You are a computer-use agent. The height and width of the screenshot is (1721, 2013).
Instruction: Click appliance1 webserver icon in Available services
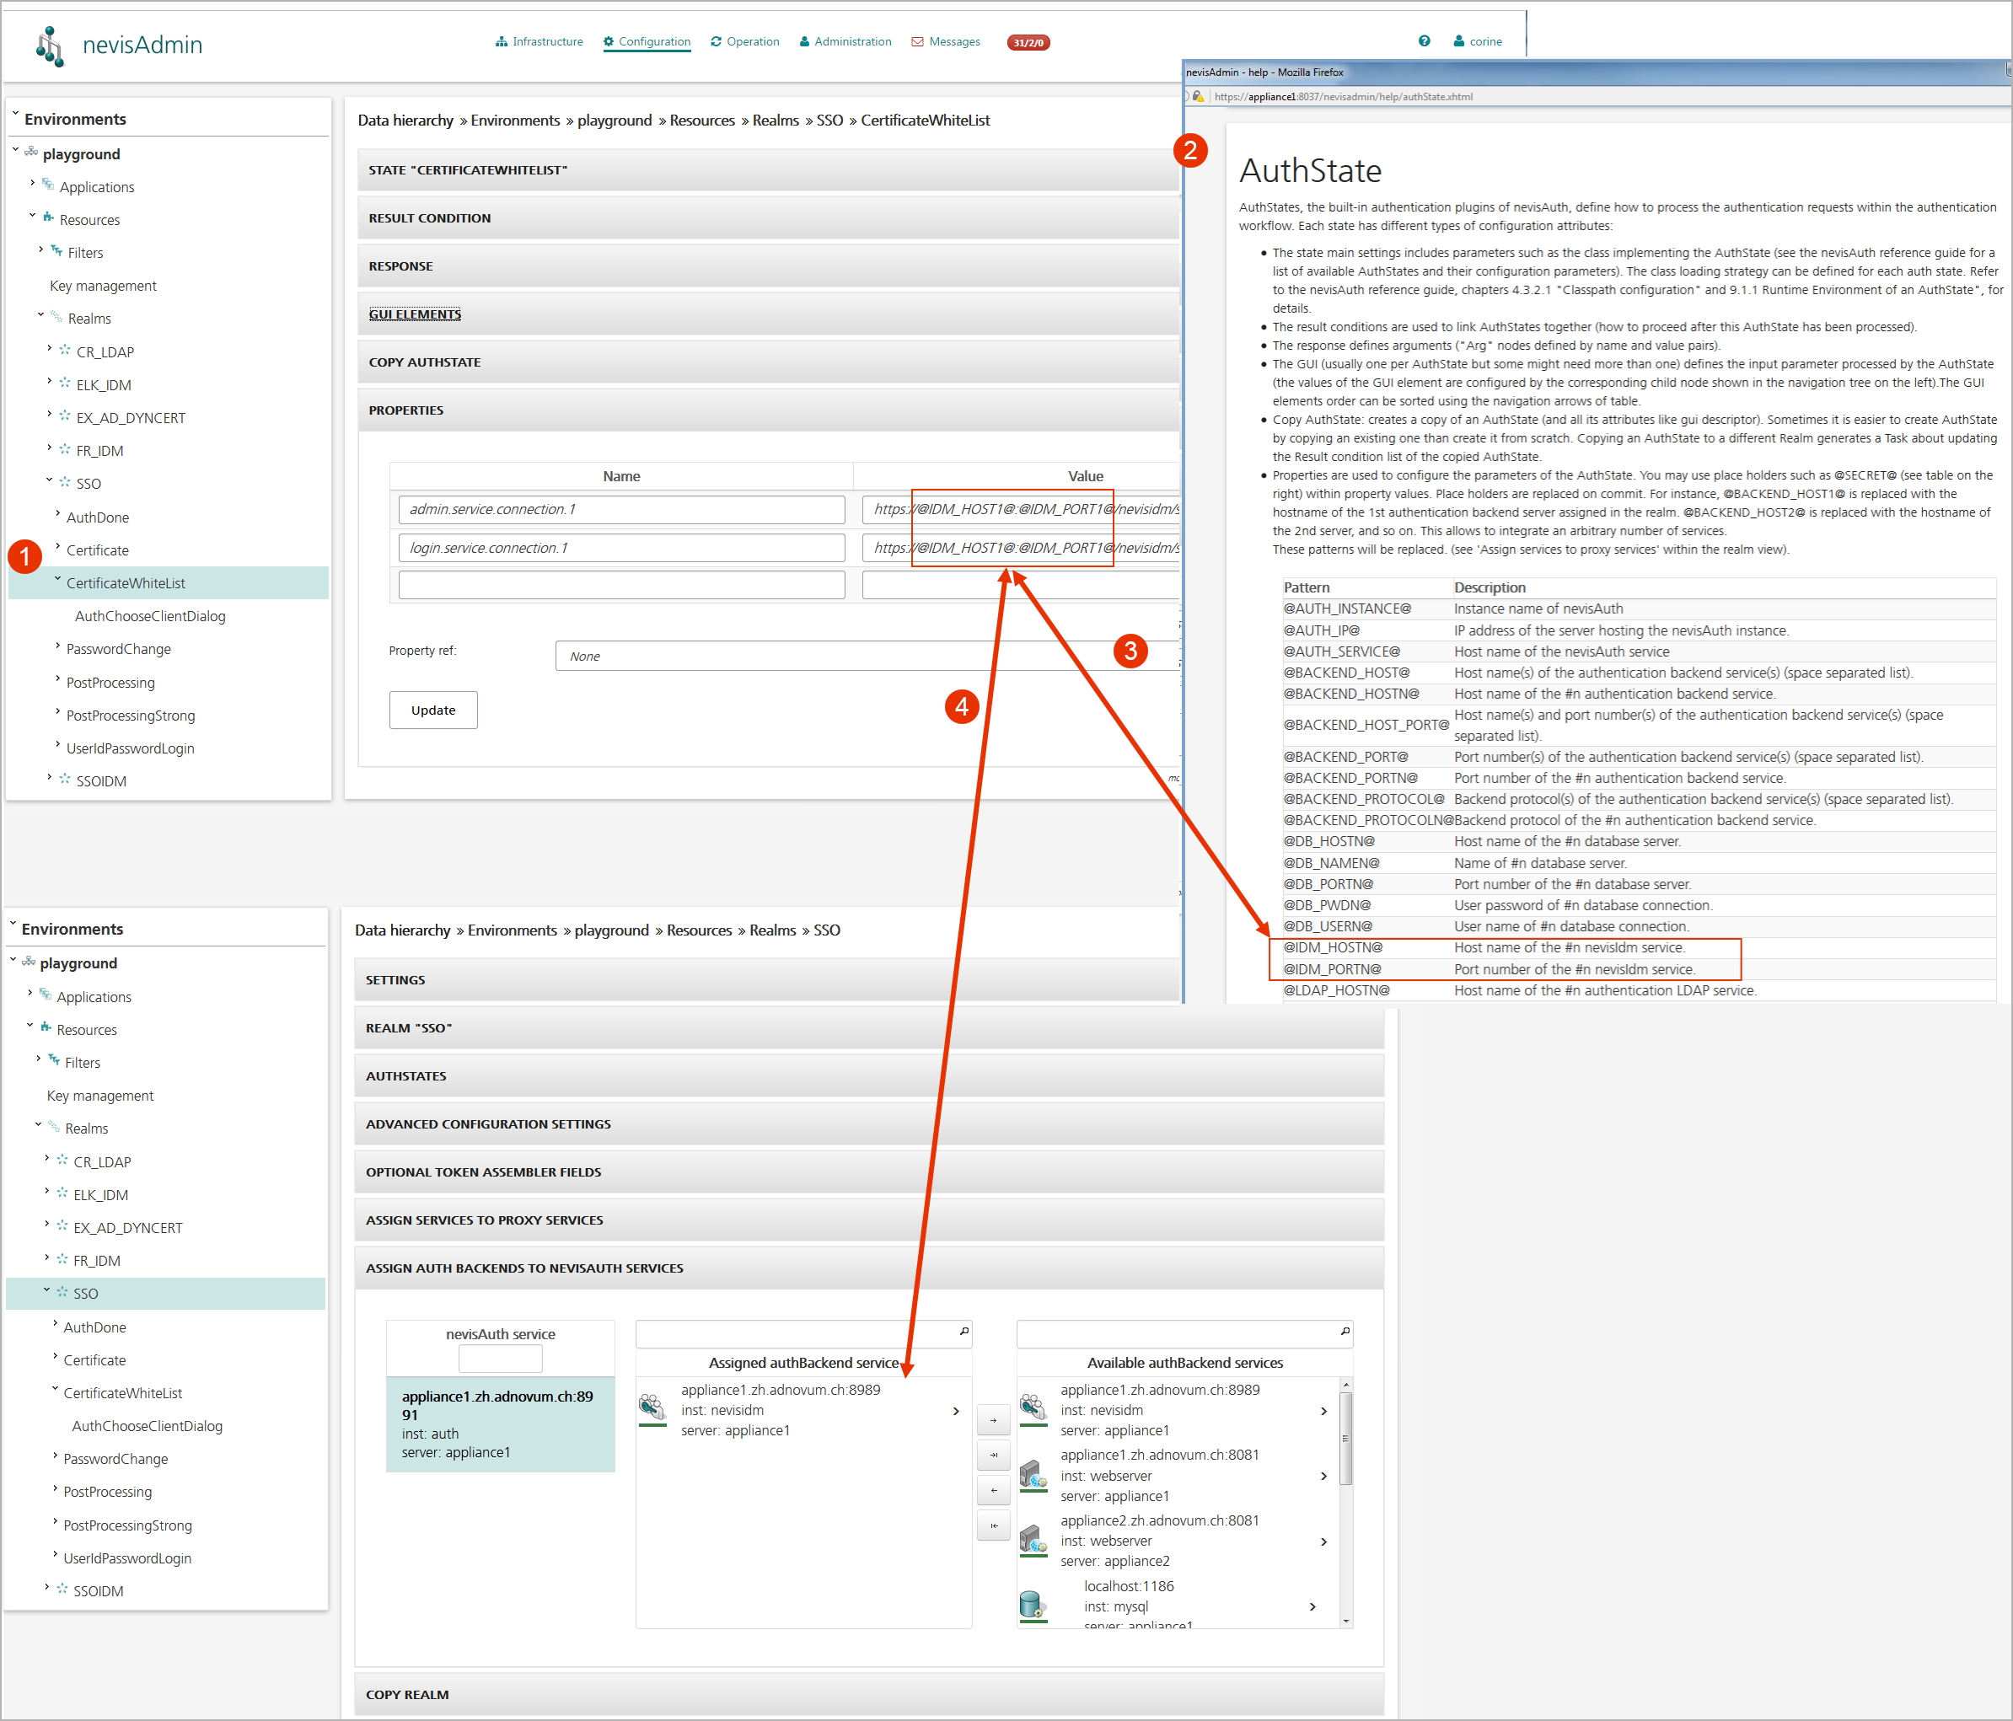1033,1474
